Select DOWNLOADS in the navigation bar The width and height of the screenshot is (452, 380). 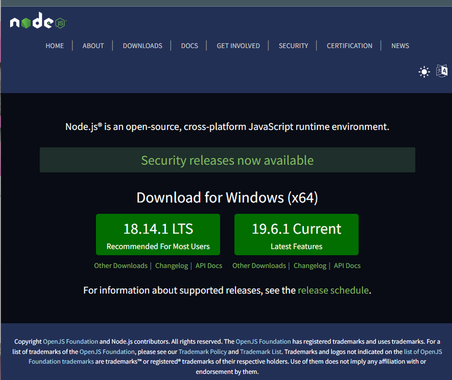coord(142,46)
